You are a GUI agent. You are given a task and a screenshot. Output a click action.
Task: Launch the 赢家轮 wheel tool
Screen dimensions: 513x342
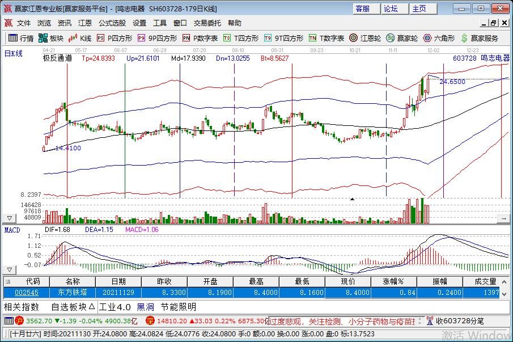click(x=402, y=39)
